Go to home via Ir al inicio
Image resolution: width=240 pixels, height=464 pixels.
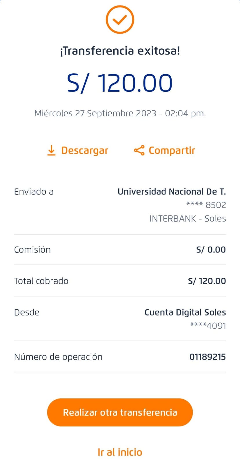[x=120, y=452]
